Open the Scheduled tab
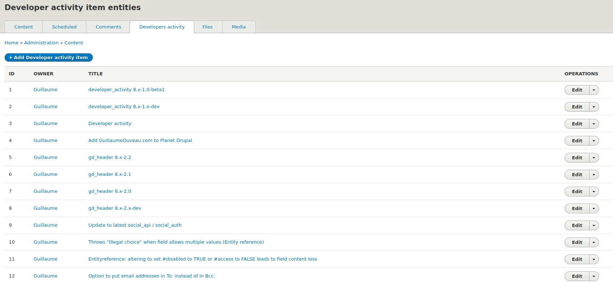This screenshot has height=284, width=613. pyautogui.click(x=64, y=27)
